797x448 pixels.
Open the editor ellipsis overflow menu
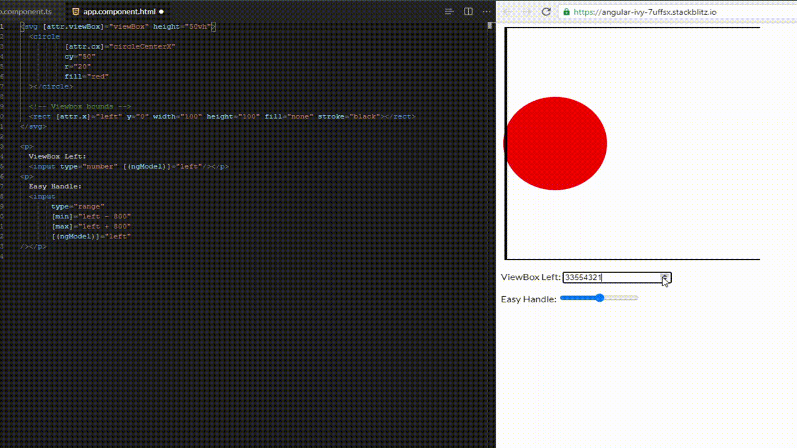[x=486, y=11]
